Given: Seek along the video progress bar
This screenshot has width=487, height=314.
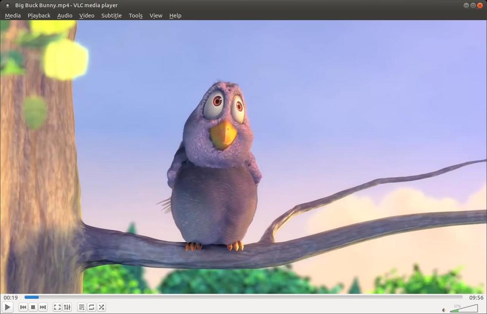Looking at the screenshot, I should 243,297.
